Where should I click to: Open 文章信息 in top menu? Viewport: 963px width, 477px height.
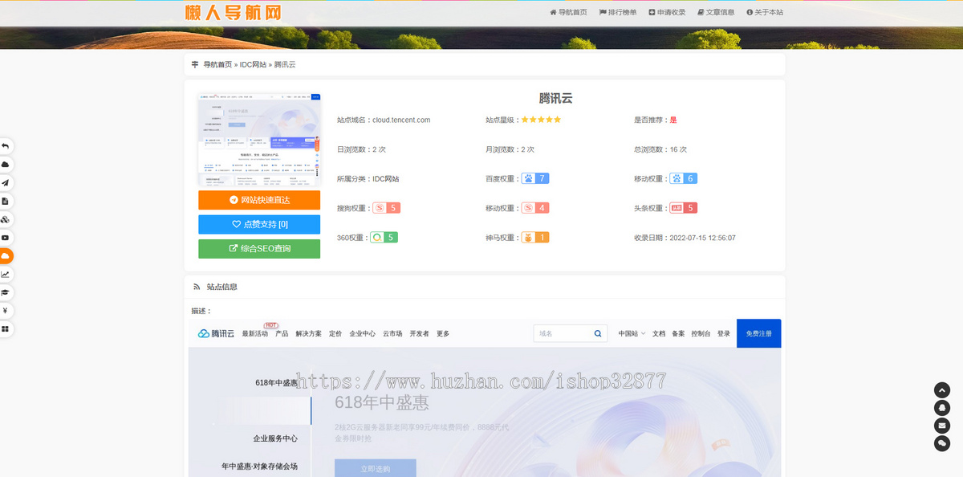[716, 12]
